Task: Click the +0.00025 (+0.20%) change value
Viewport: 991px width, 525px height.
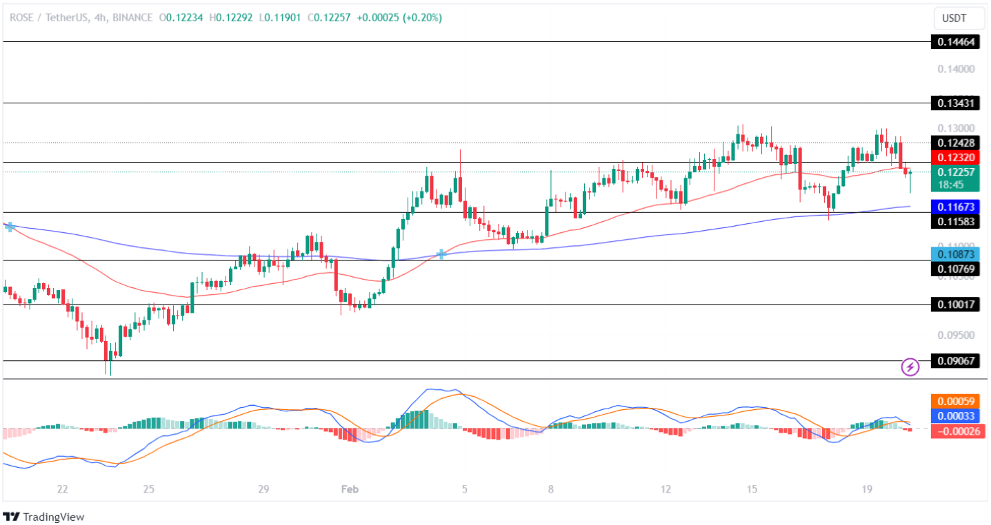Action: click(399, 18)
